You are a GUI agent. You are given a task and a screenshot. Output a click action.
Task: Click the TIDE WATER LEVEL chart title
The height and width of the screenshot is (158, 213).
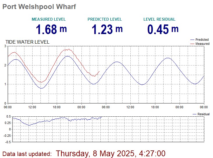27,42
